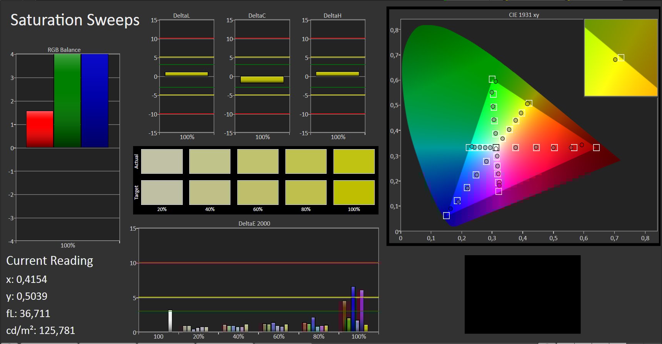Click the tallest blue bar in DeltaE 100% group
This screenshot has height=344, width=662.
click(353, 309)
